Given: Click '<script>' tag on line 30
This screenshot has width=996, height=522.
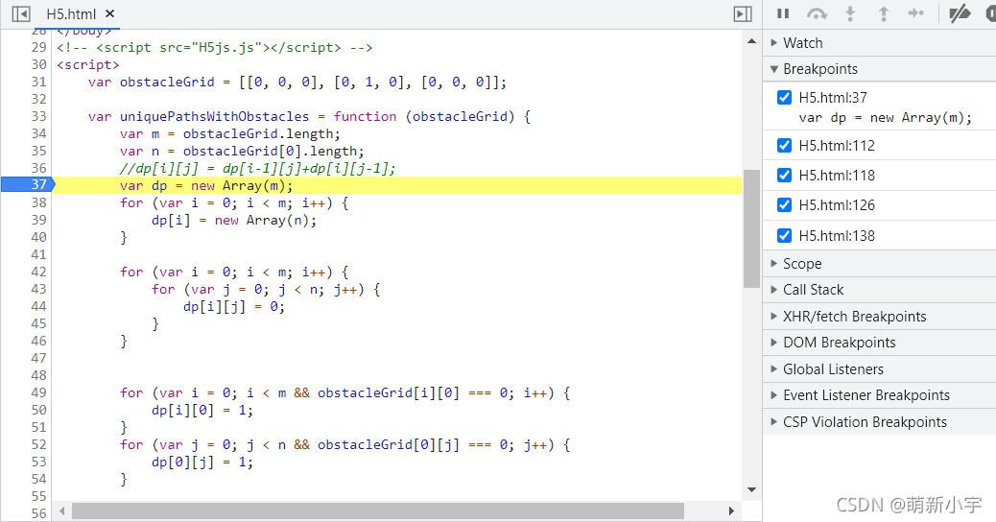Looking at the screenshot, I should pyautogui.click(x=87, y=65).
